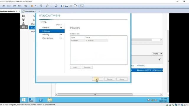Open the power options dropdown arrow

click(35, 6)
